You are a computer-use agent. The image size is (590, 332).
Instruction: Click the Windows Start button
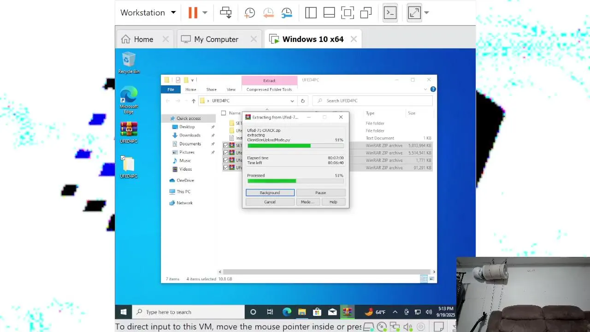tap(124, 312)
